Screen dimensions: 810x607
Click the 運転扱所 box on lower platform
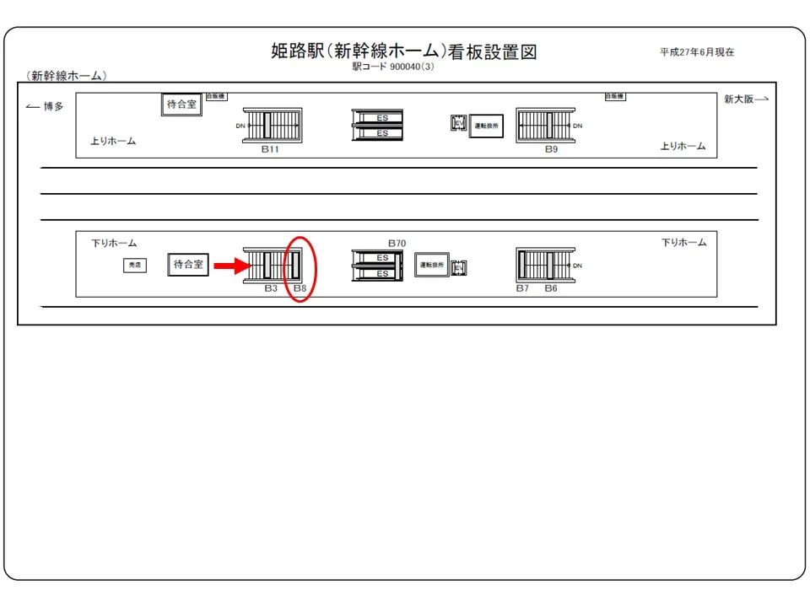click(431, 265)
